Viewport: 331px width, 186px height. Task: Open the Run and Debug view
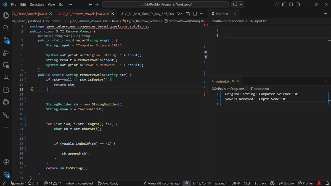[x=6, y=52]
